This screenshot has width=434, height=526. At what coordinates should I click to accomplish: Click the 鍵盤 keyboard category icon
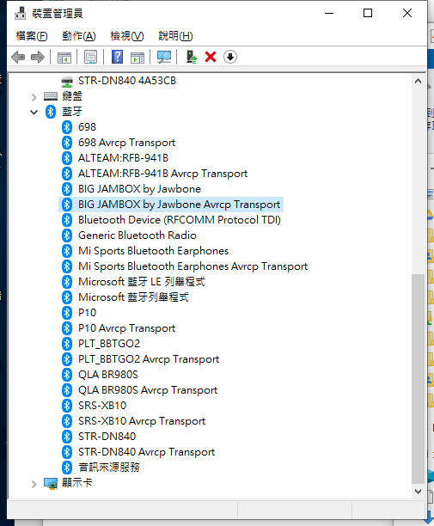(51, 96)
